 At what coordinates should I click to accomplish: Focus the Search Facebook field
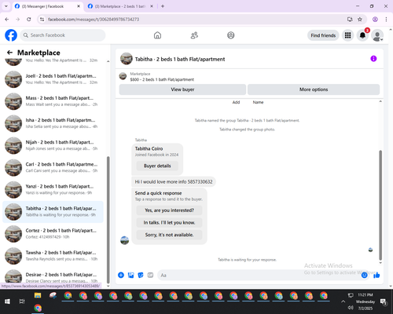(63, 35)
